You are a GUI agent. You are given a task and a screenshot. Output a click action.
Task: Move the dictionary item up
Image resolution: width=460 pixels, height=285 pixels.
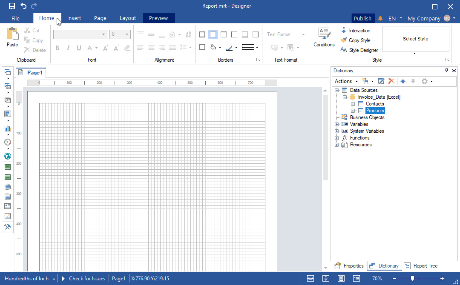click(x=403, y=81)
